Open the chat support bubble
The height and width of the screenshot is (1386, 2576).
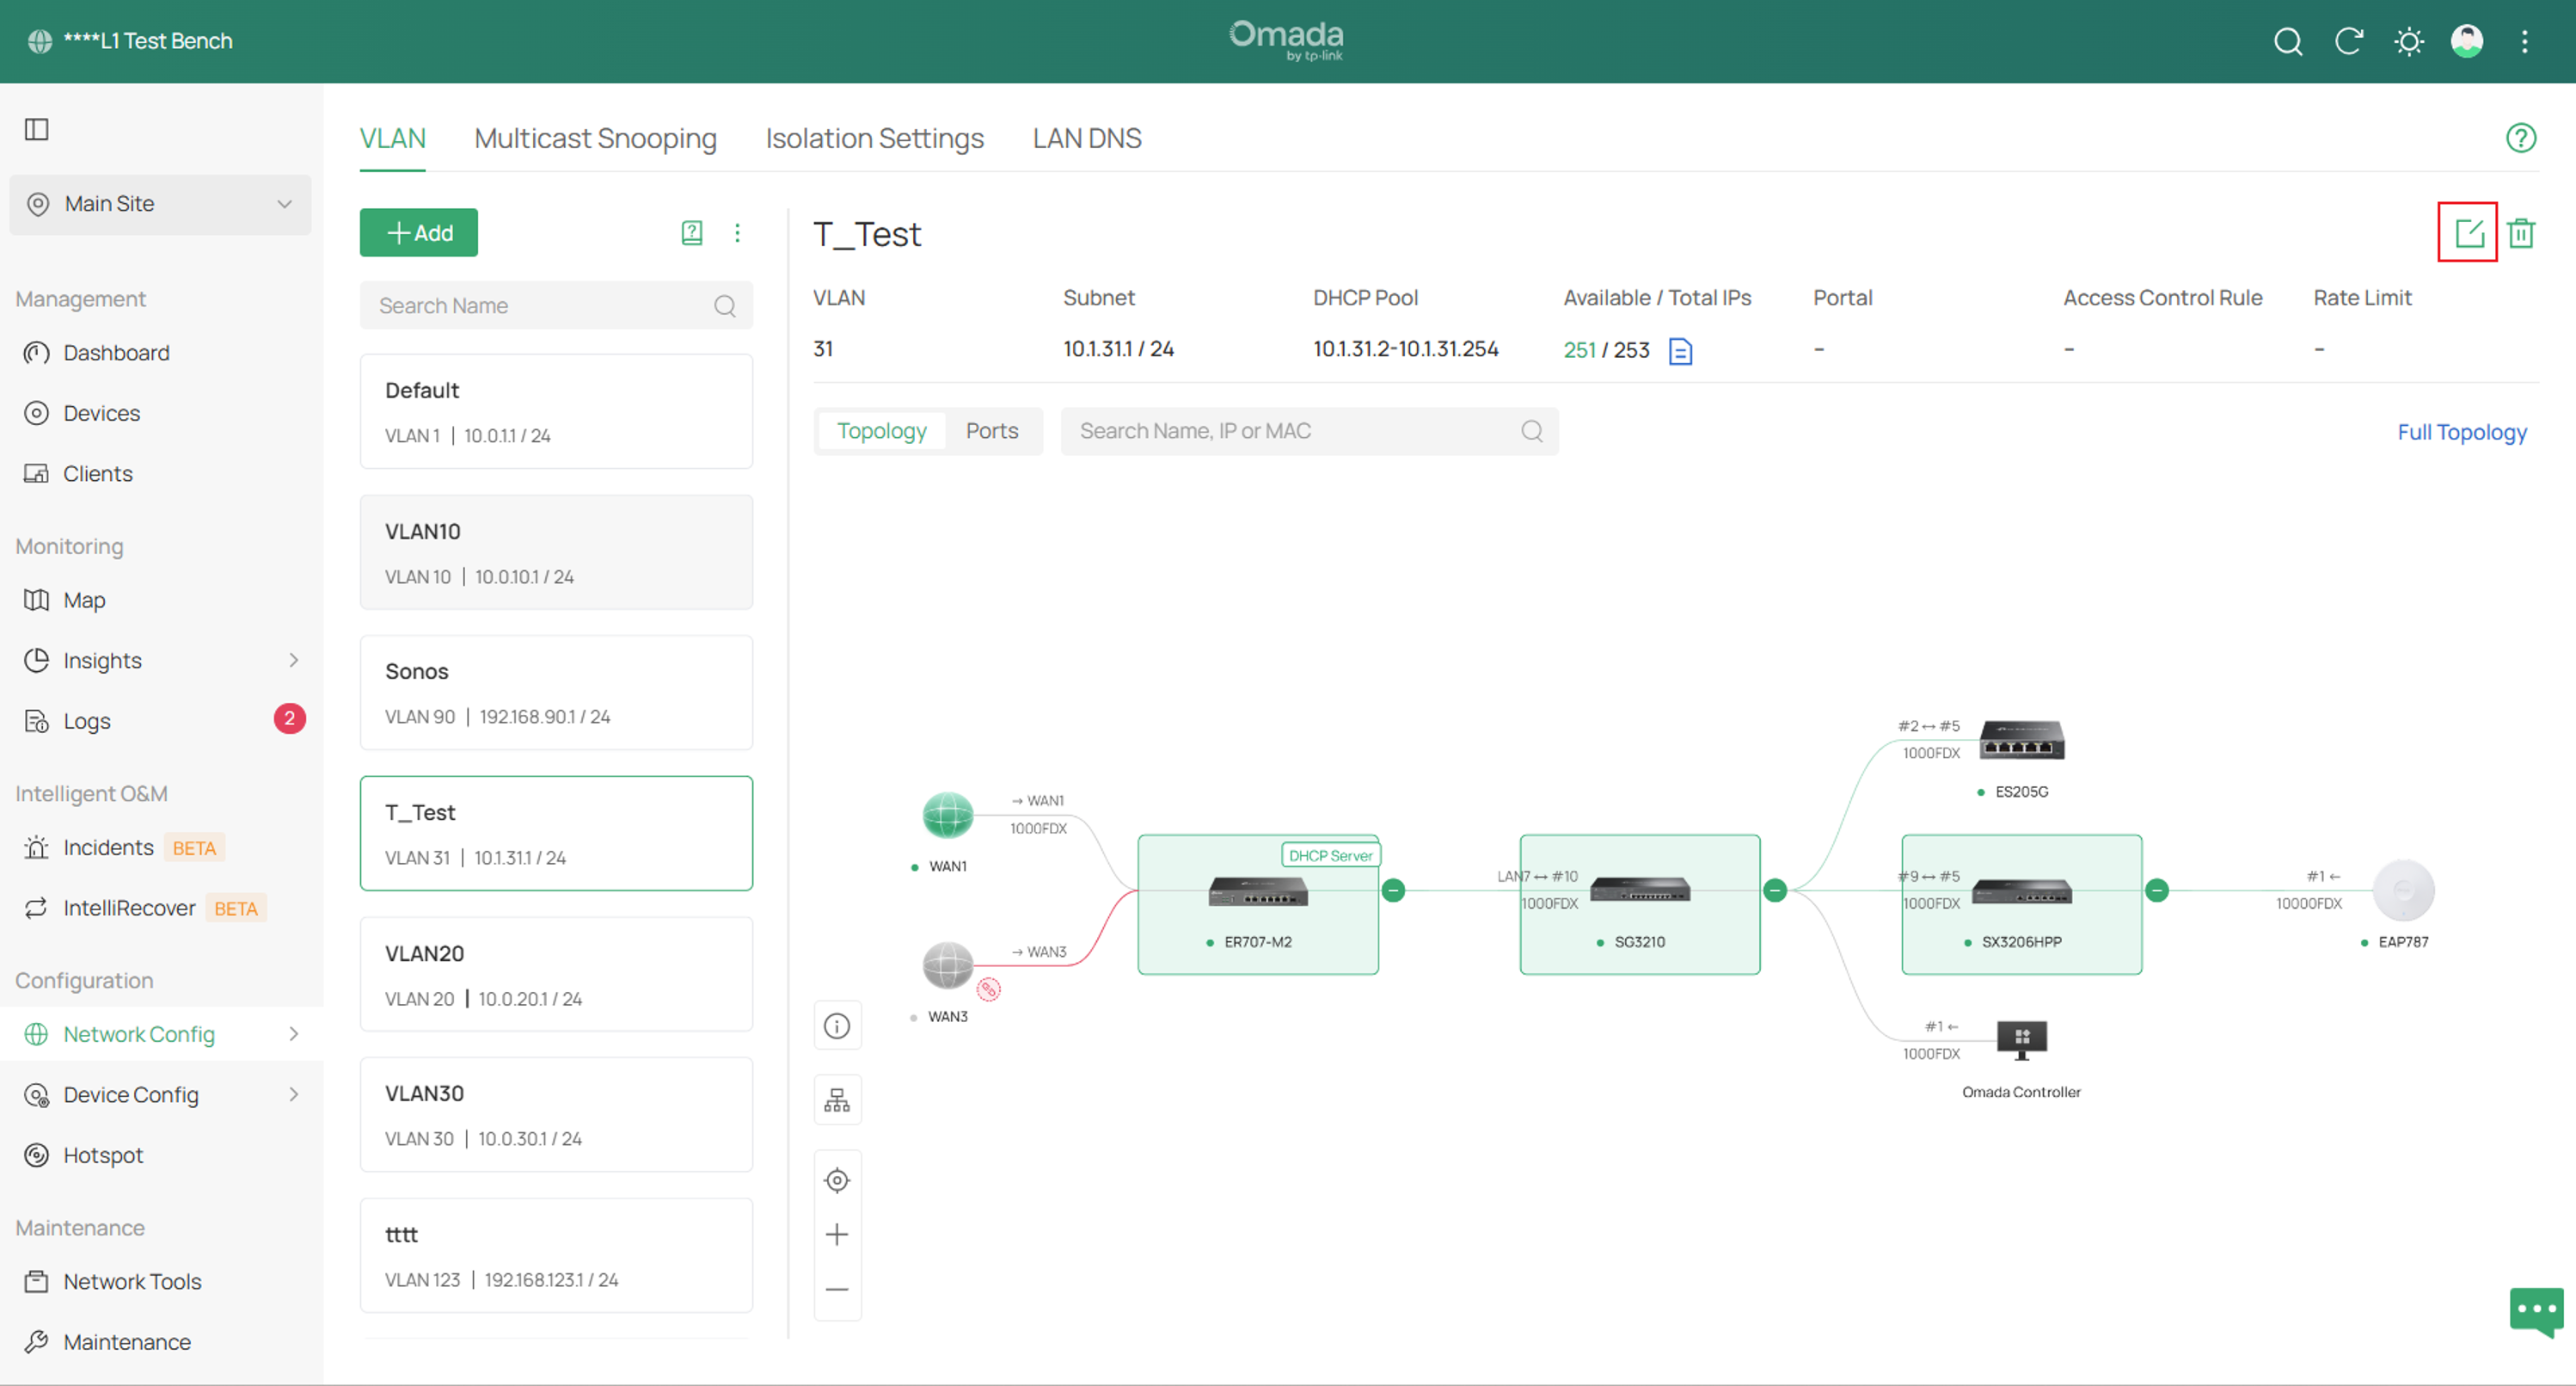pyautogui.click(x=2536, y=1311)
